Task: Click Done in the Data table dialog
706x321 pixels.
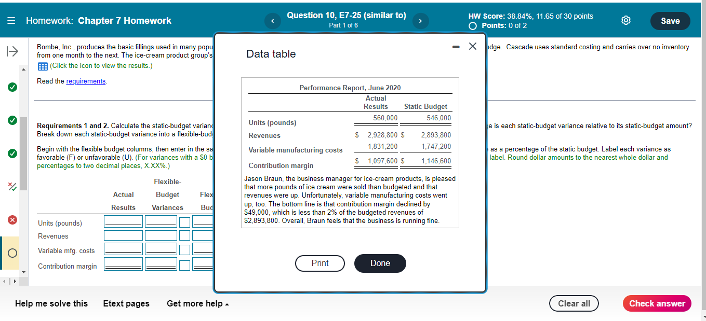Action: (380, 263)
